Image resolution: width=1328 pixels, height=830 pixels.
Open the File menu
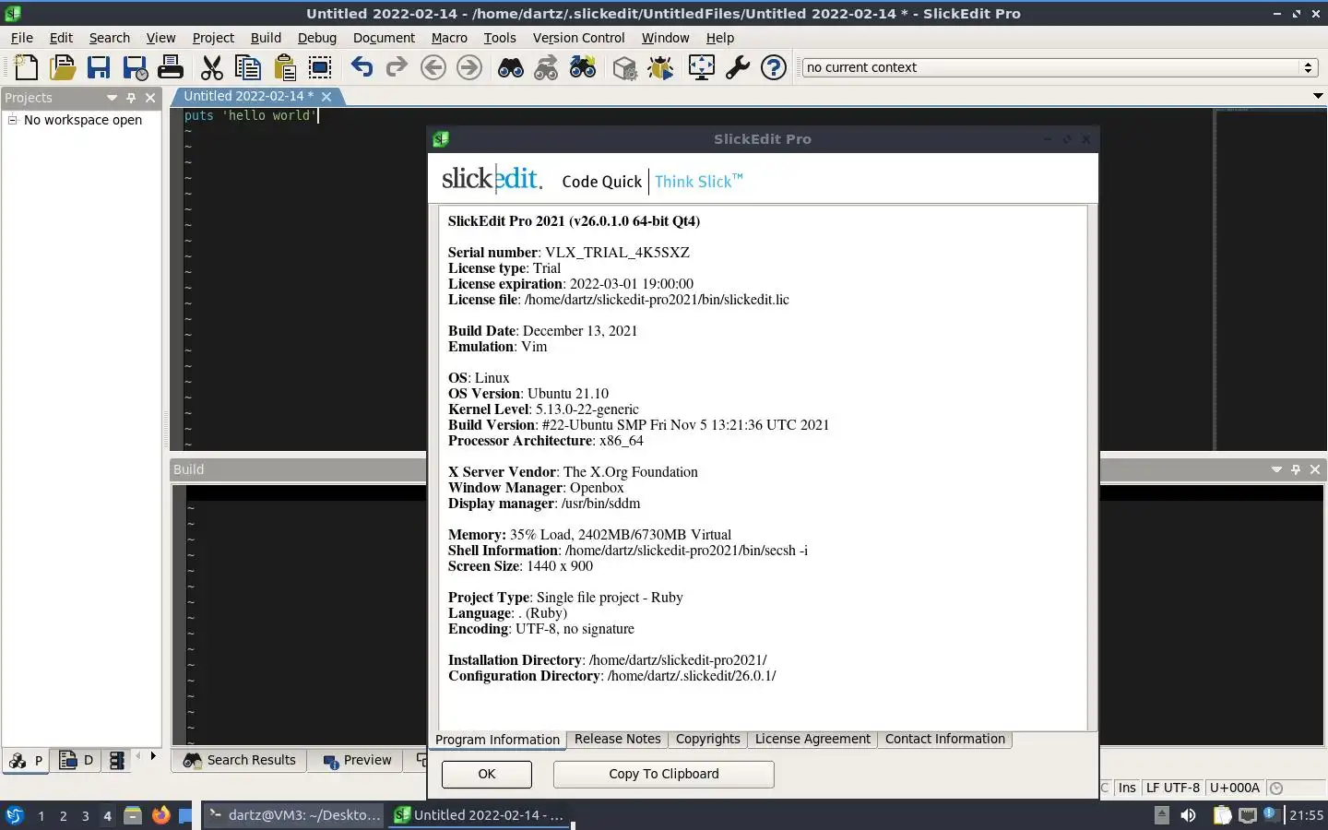21,38
